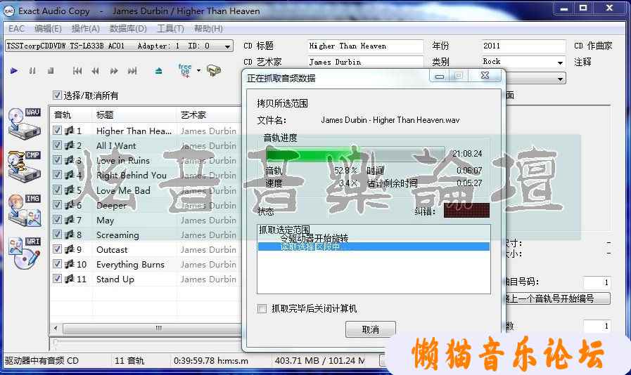Uncheck track 7 May checkbox

tap(57, 220)
